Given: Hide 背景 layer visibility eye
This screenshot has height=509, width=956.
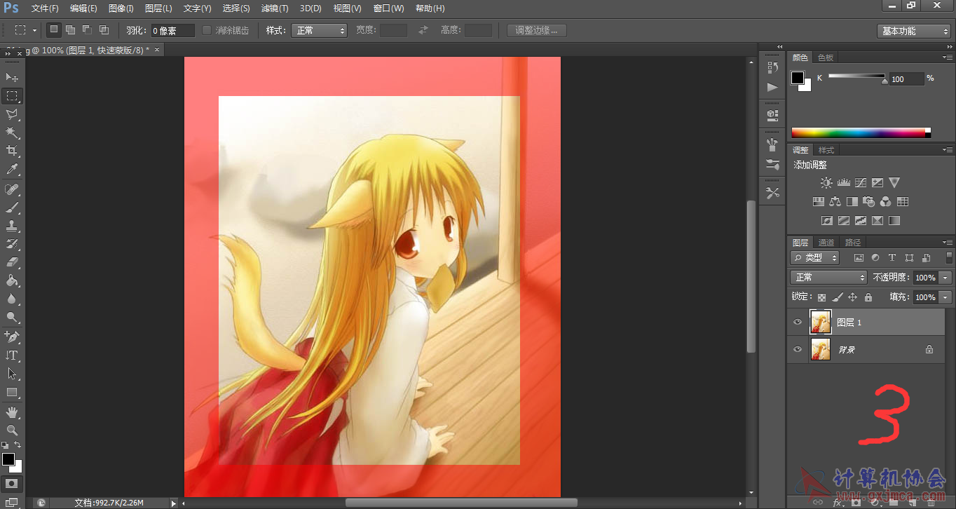Looking at the screenshot, I should coord(797,349).
